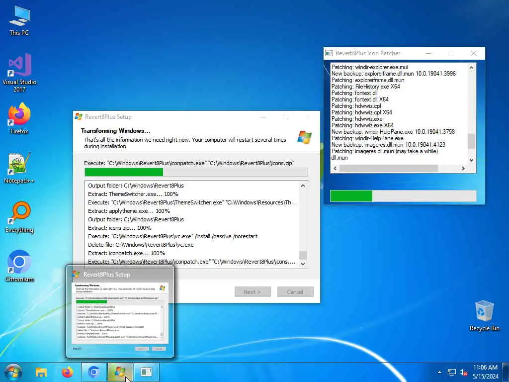Select 'New backup: imageres.dll.mun' line
This screenshot has width=509, height=382.
[388, 145]
